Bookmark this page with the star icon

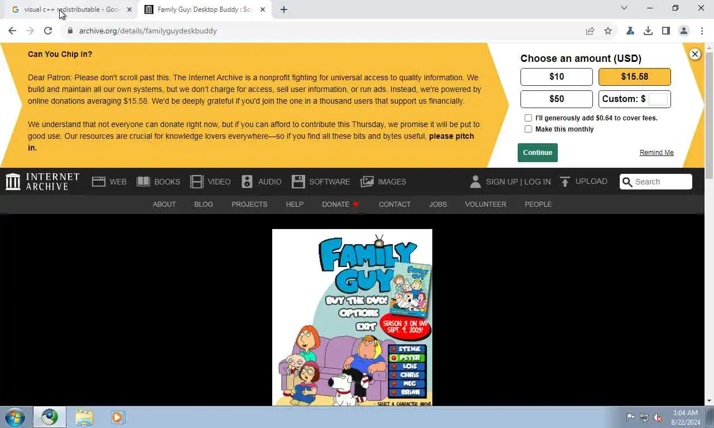(x=608, y=31)
